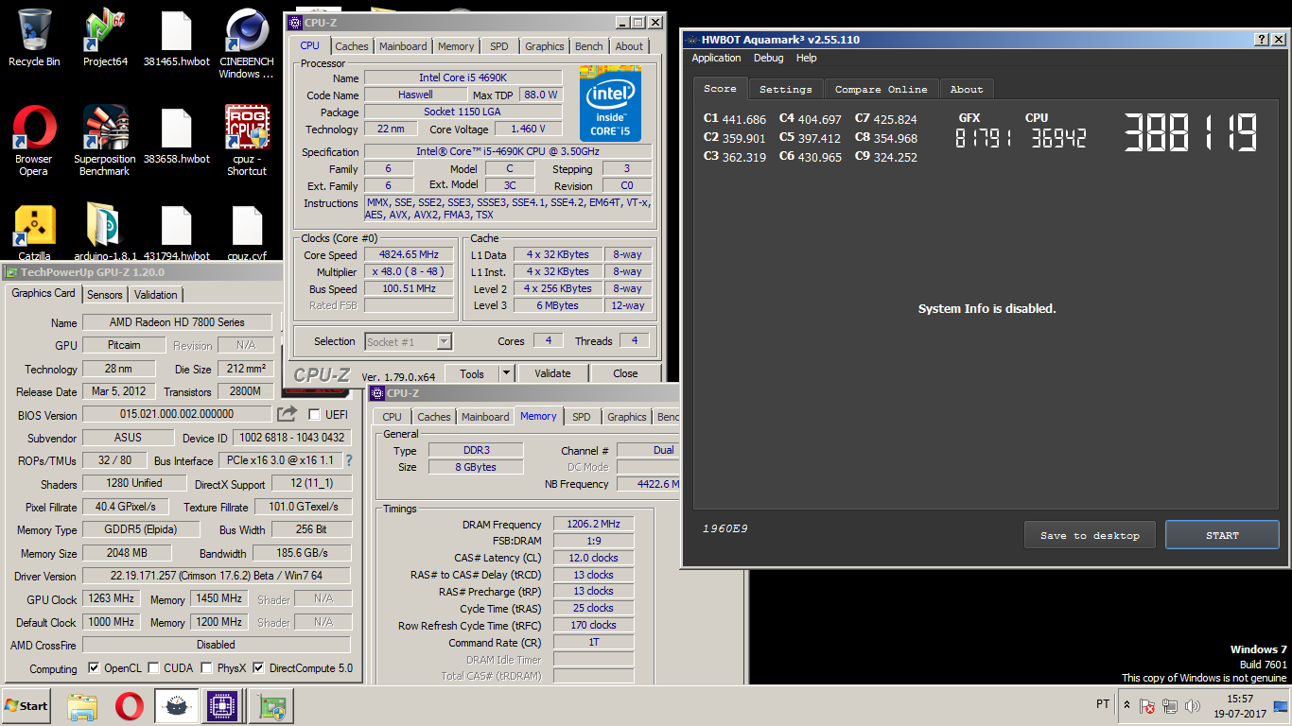The width and height of the screenshot is (1292, 726).
Task: Click the Close button in CPU-Z
Action: point(625,373)
